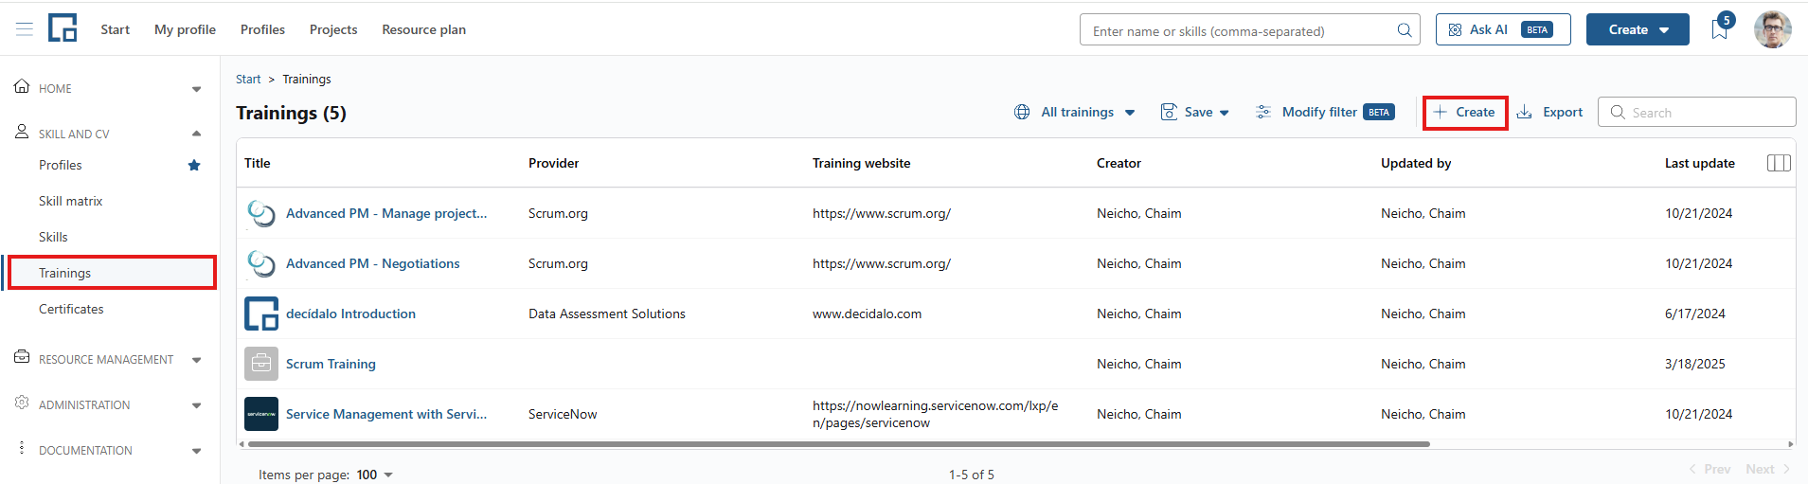1808x484 pixels.
Task: Click the Ask AI button
Action: pyautogui.click(x=1503, y=29)
